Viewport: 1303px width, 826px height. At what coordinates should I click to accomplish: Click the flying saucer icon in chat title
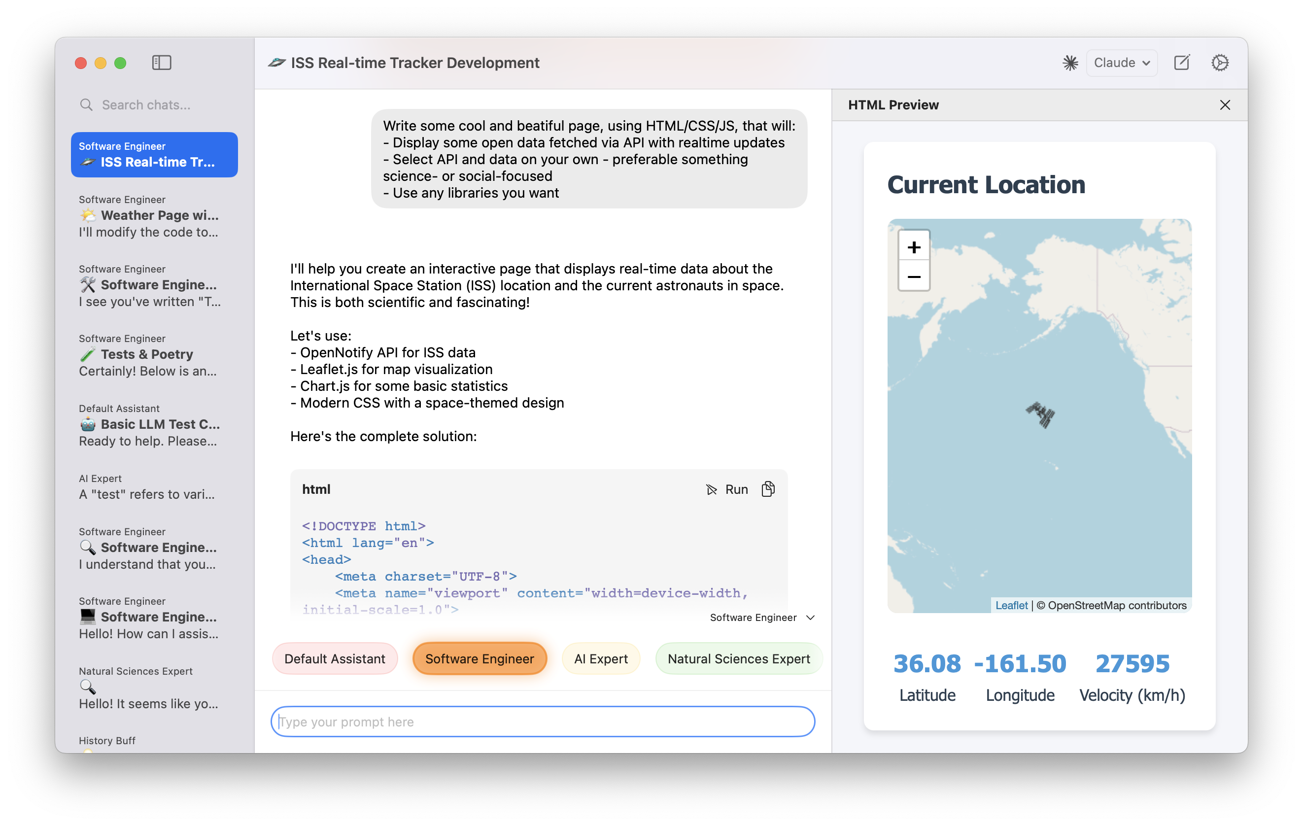pyautogui.click(x=276, y=63)
